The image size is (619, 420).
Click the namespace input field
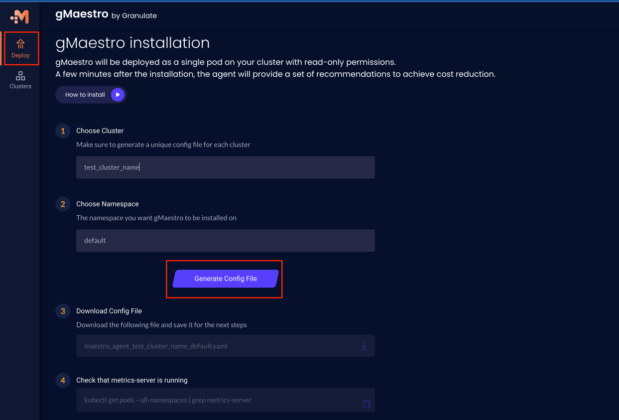pyautogui.click(x=226, y=241)
